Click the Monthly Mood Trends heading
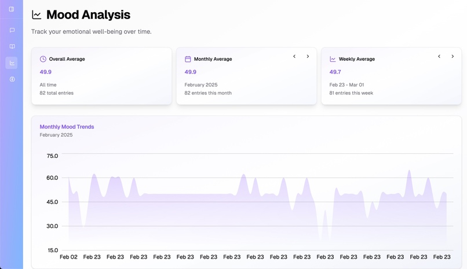Screen dimensions: 467x269 tap(67, 127)
